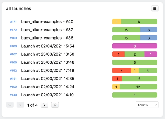Go to next page of launches
The image size is (165, 119).
click(x=45, y=105)
